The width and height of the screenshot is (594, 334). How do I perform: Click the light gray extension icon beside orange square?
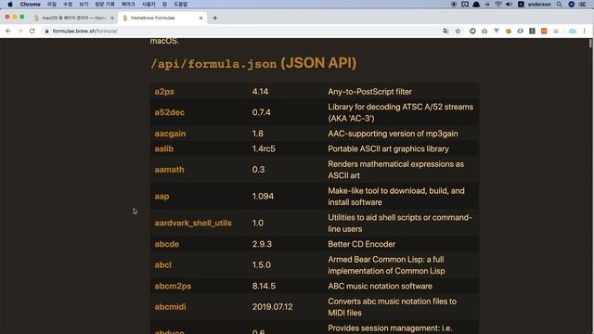click(556, 31)
